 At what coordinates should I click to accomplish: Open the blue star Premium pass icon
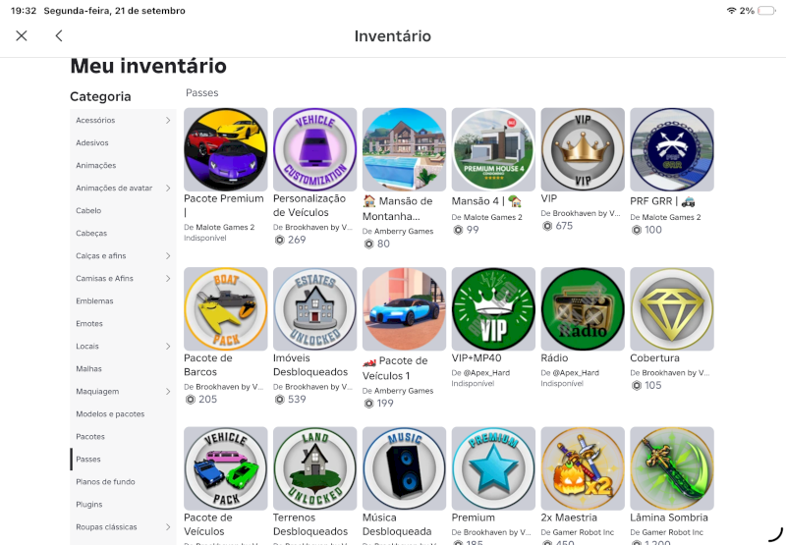coord(493,468)
